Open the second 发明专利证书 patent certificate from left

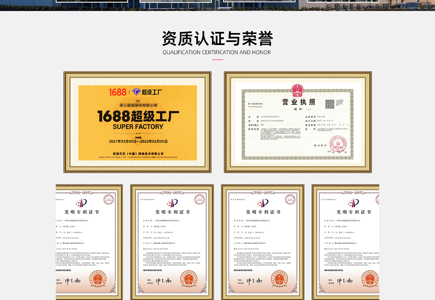tap(172, 242)
